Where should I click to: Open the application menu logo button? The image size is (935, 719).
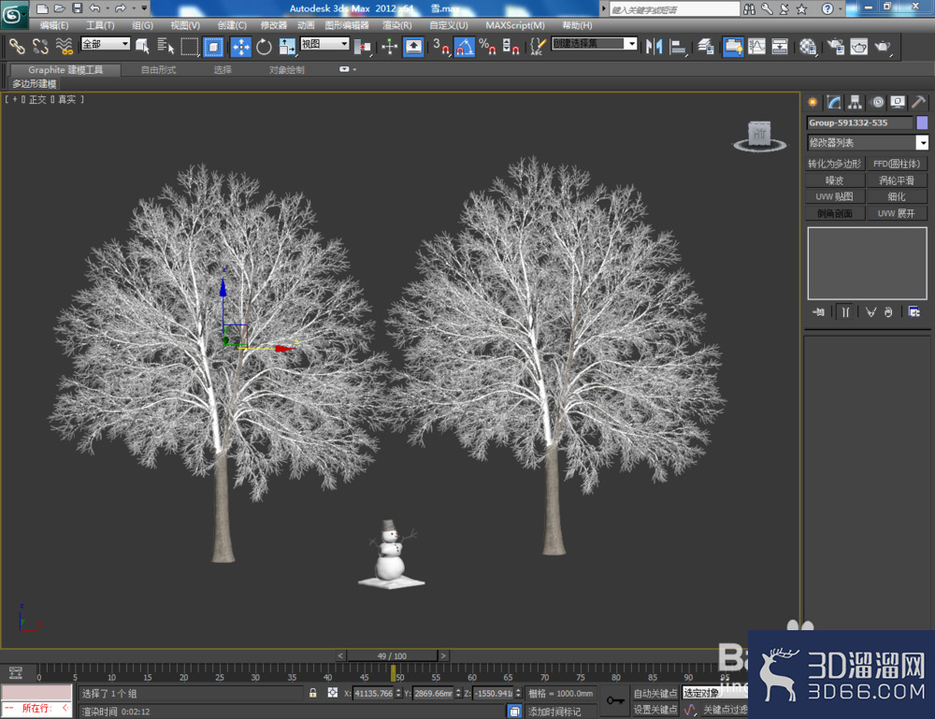13,14
